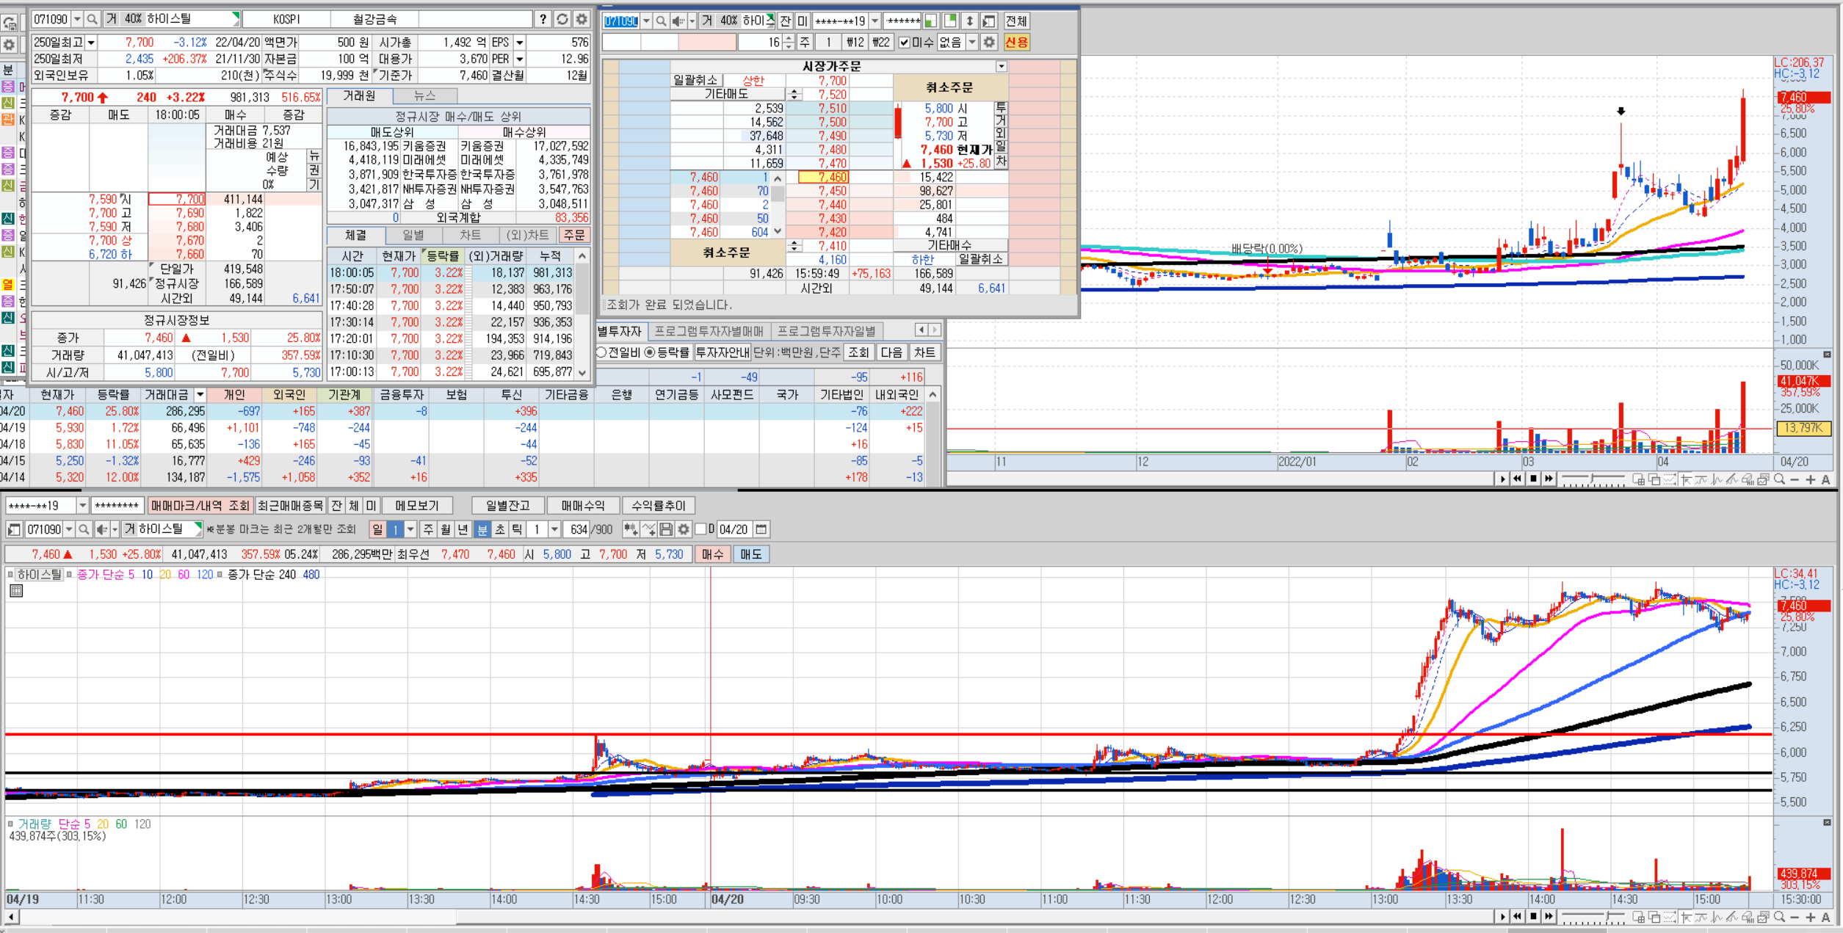The width and height of the screenshot is (1843, 933).
Task: Open the 거래대금 column dropdown in investor table
Action: tap(199, 395)
